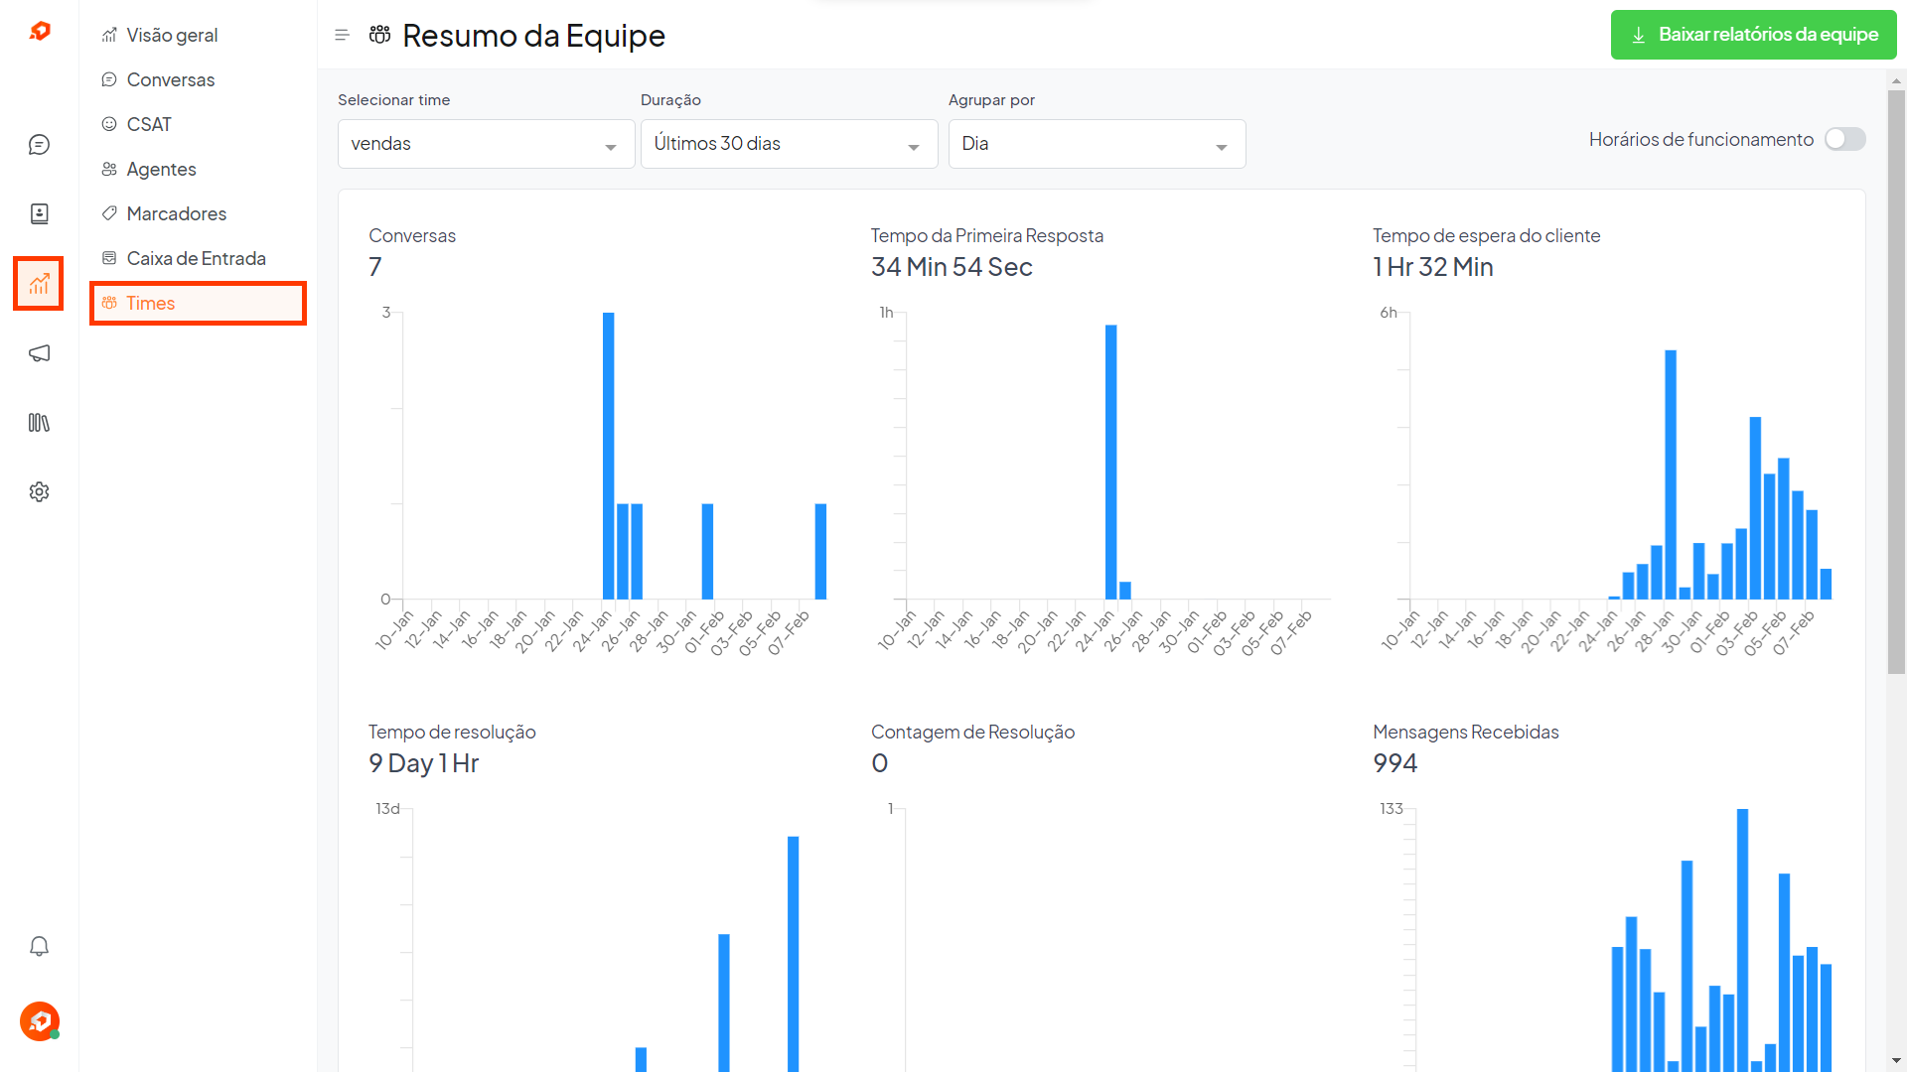Screen dimensions: 1907x1072
Task: Collapse sidebar with the hamburger menu icon
Action: tap(342, 36)
